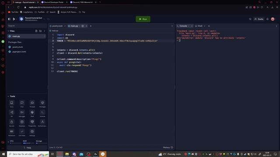Click the browser address bar URL
This screenshot has width=280, height=157.
point(53,7)
